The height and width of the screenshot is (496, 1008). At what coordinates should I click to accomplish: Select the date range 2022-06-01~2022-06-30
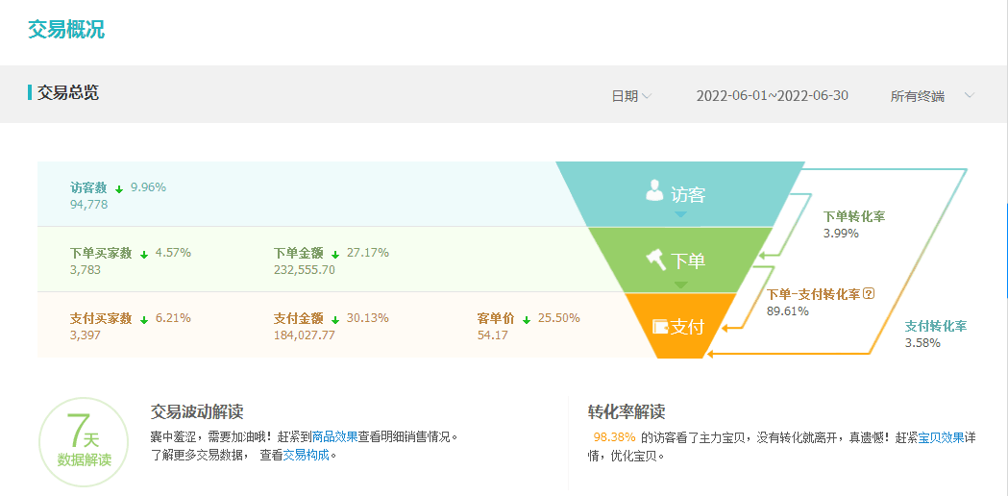tap(772, 96)
